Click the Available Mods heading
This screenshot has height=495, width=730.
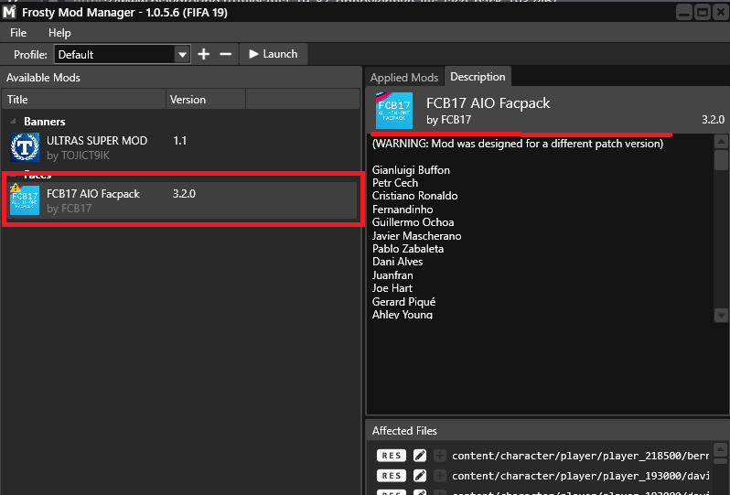(43, 78)
